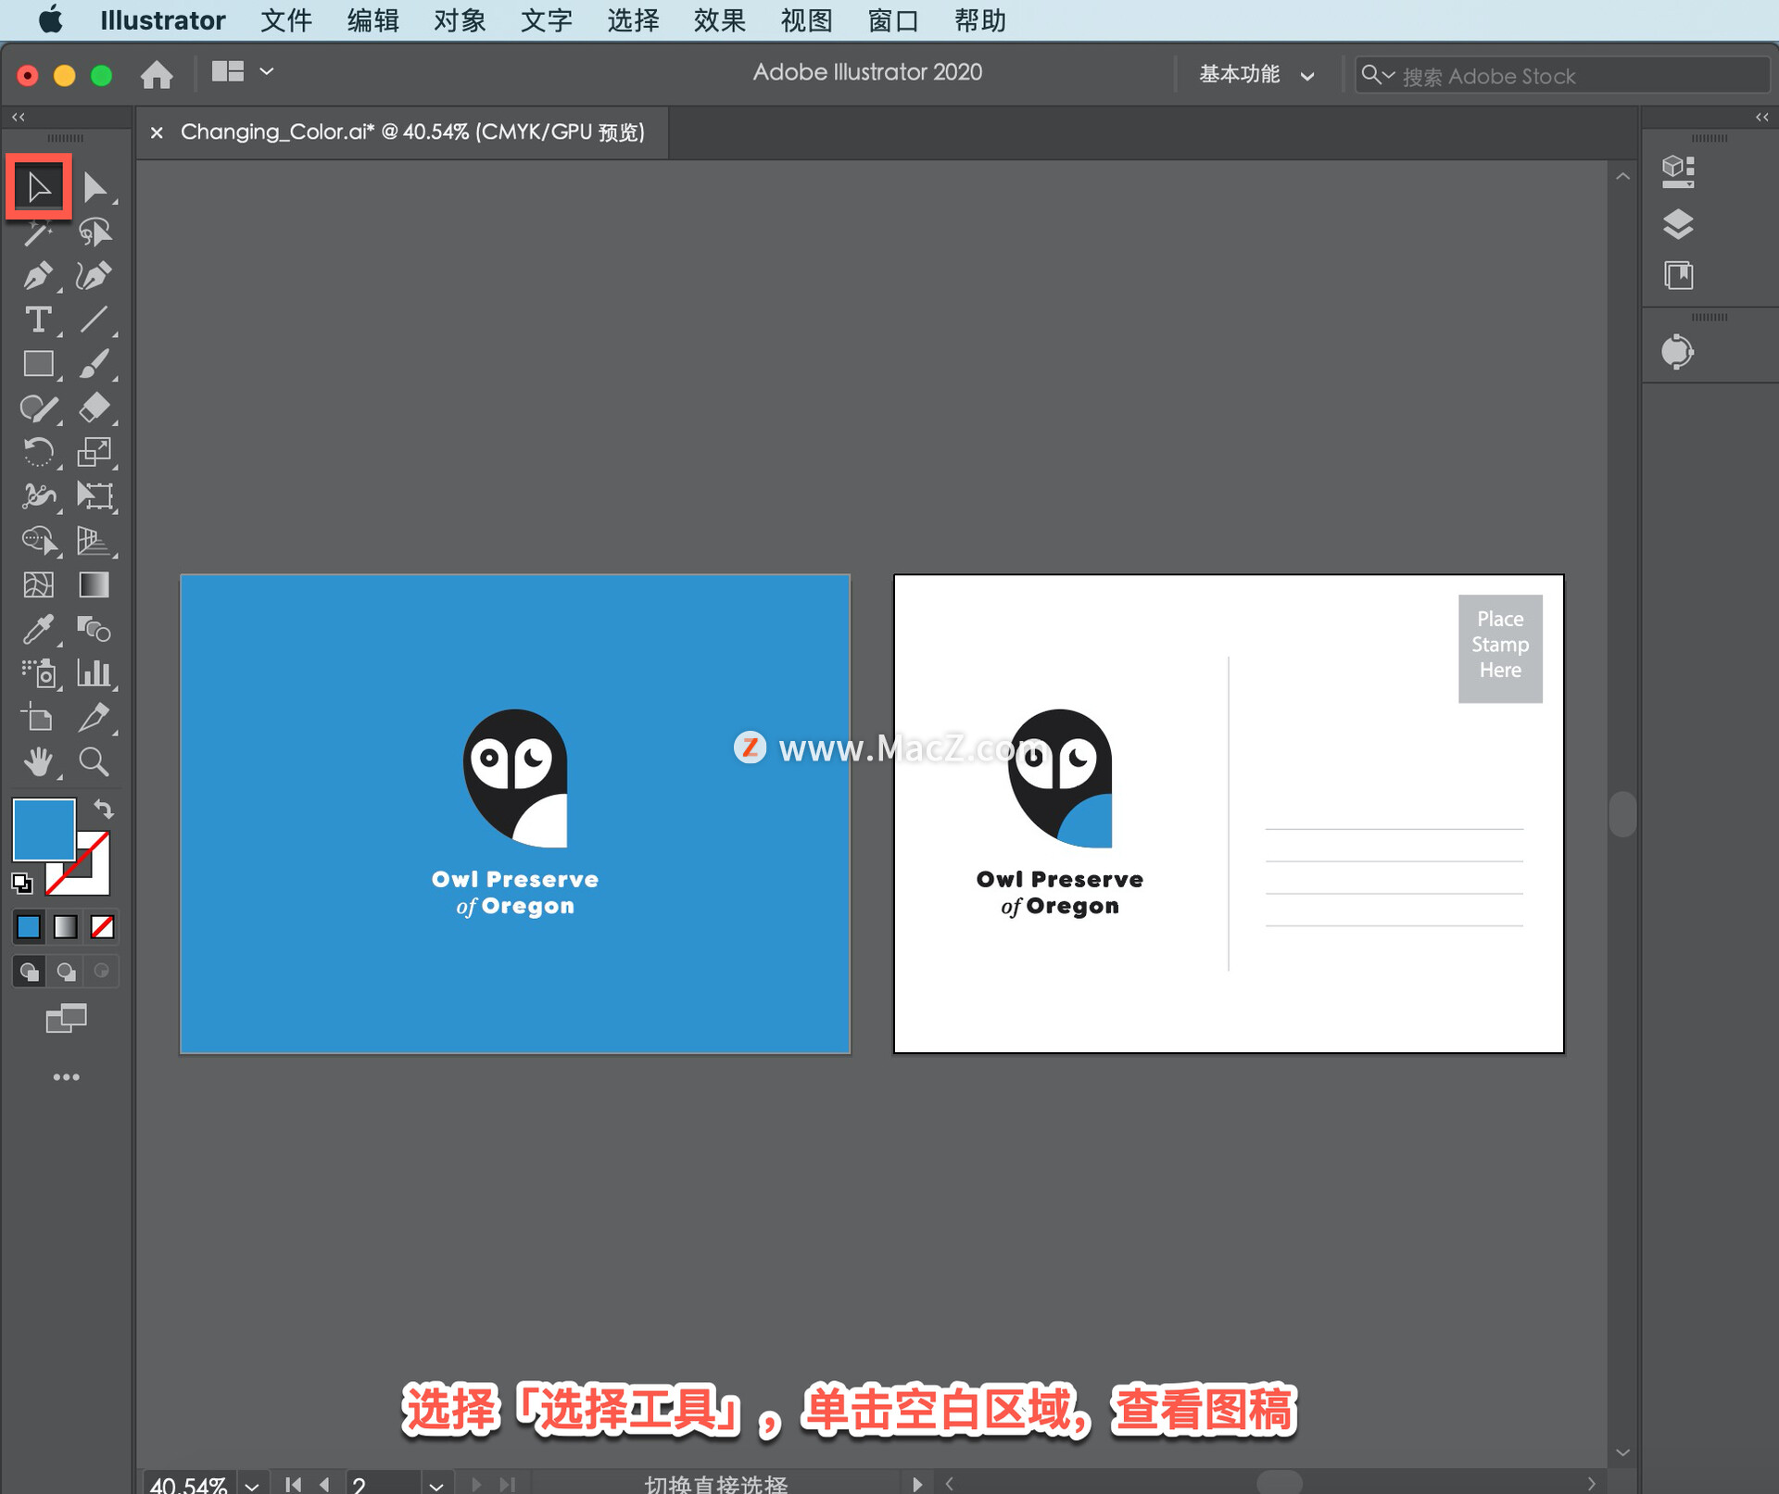Swap fill and stroke colors
Viewport: 1779px width, 1494px height.
point(104,810)
